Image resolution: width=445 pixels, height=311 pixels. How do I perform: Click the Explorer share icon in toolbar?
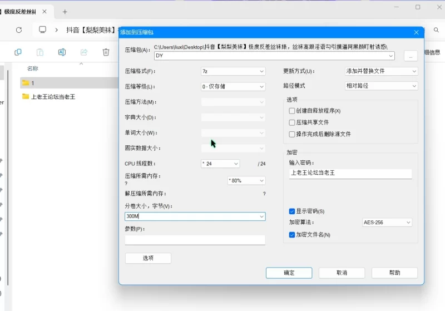pos(84,52)
